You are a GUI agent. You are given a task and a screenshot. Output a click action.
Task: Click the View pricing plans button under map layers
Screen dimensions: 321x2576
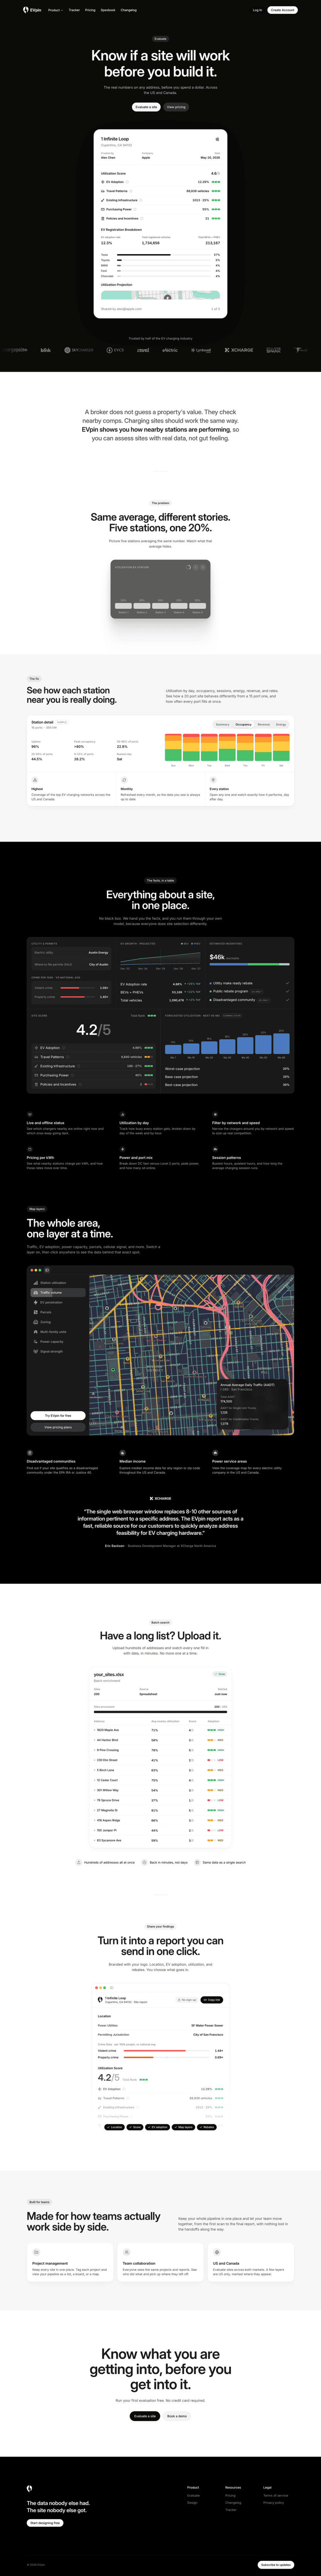tap(58, 1427)
